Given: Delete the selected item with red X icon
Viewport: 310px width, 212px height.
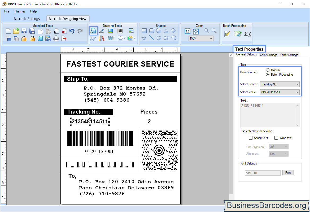Looking at the screenshot, I should pos(64,31).
